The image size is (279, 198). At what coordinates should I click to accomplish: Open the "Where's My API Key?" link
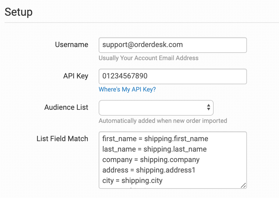tap(127, 90)
